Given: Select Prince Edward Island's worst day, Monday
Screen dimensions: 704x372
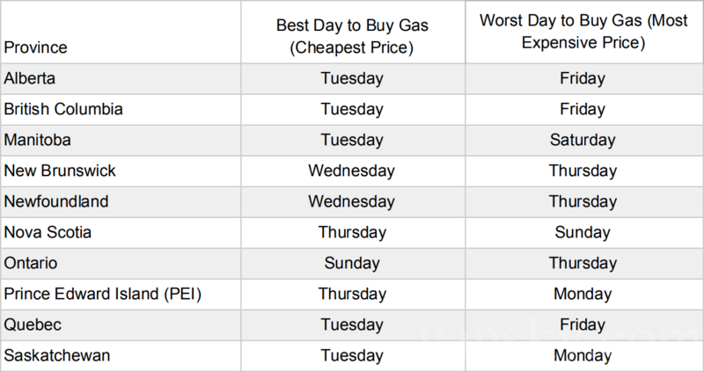Looking at the screenshot, I should [x=583, y=295].
